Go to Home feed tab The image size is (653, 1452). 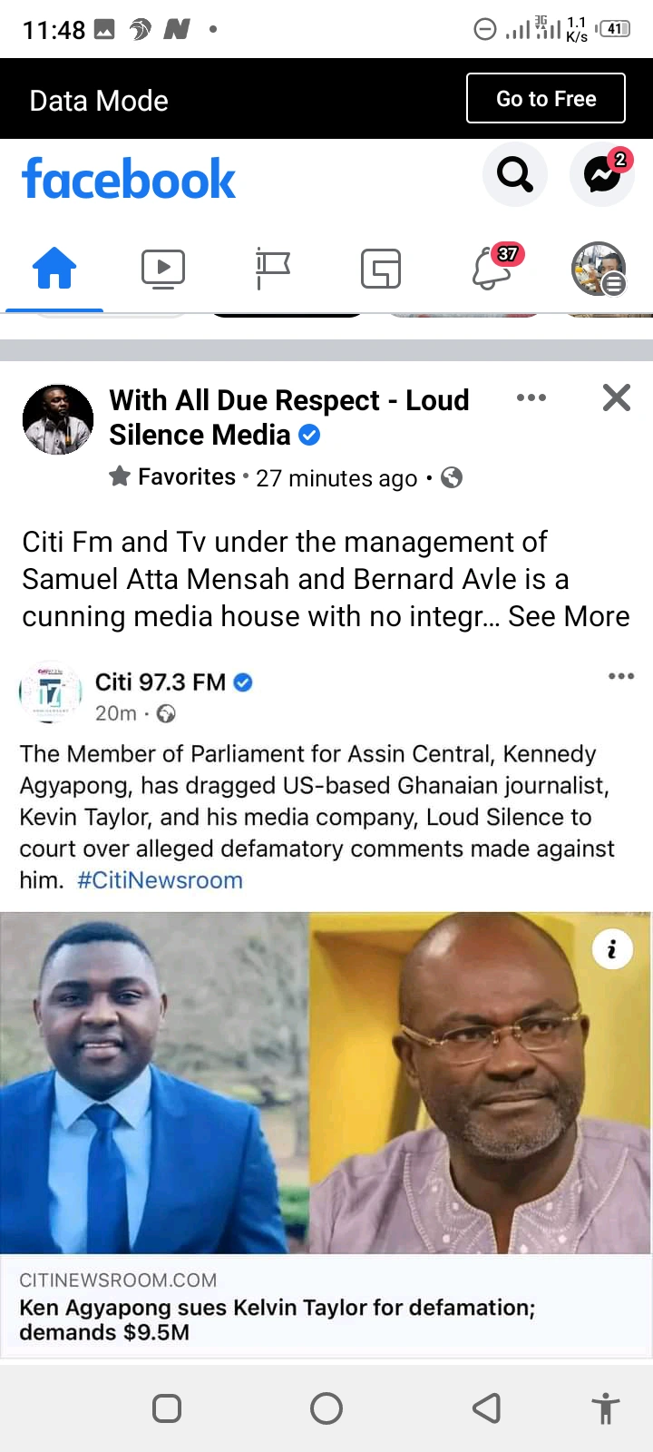(x=54, y=269)
